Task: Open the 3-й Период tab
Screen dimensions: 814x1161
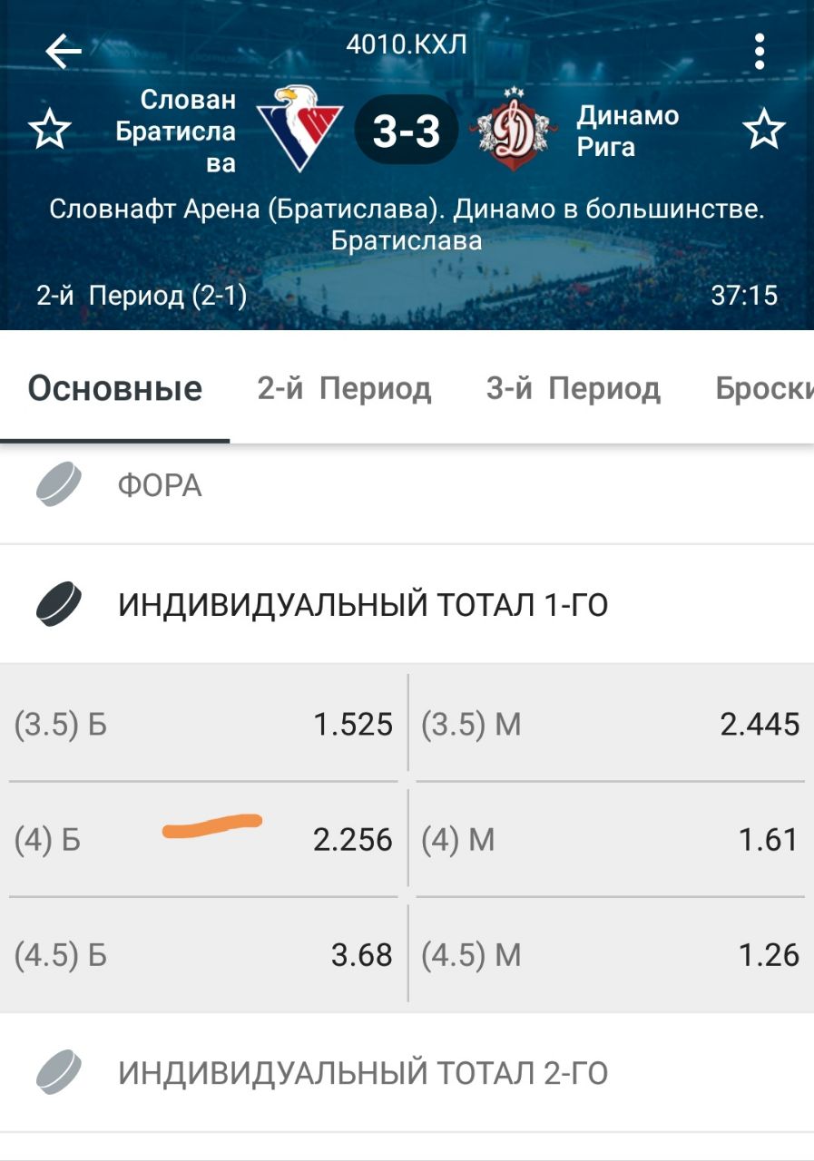Action: click(x=573, y=388)
